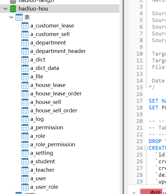The width and height of the screenshot is (166, 194).
Task: Click the a_house_sell table icon
Action: pyautogui.click(x=25, y=102)
